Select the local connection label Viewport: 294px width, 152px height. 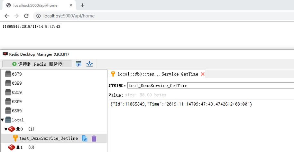pos(18,120)
